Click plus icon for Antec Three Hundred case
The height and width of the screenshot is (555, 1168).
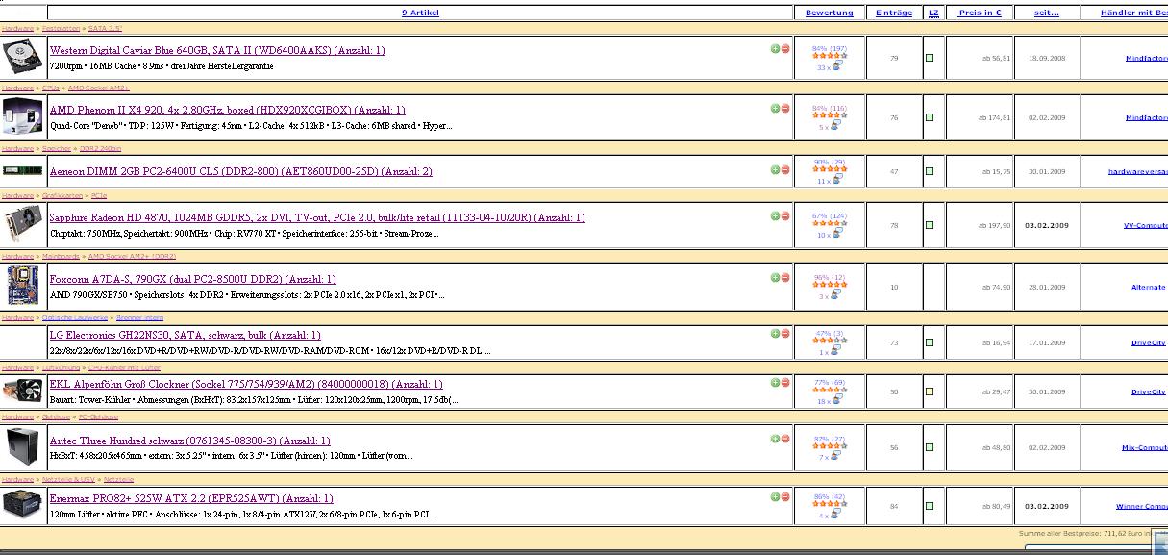775,439
